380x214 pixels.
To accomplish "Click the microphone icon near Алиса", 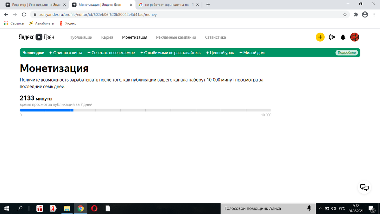I will click(x=309, y=208).
